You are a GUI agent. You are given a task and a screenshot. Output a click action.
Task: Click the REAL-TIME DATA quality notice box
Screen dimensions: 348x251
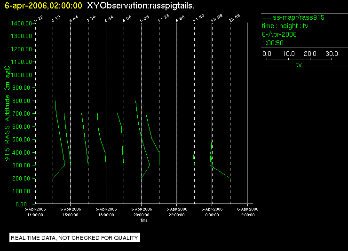75,238
